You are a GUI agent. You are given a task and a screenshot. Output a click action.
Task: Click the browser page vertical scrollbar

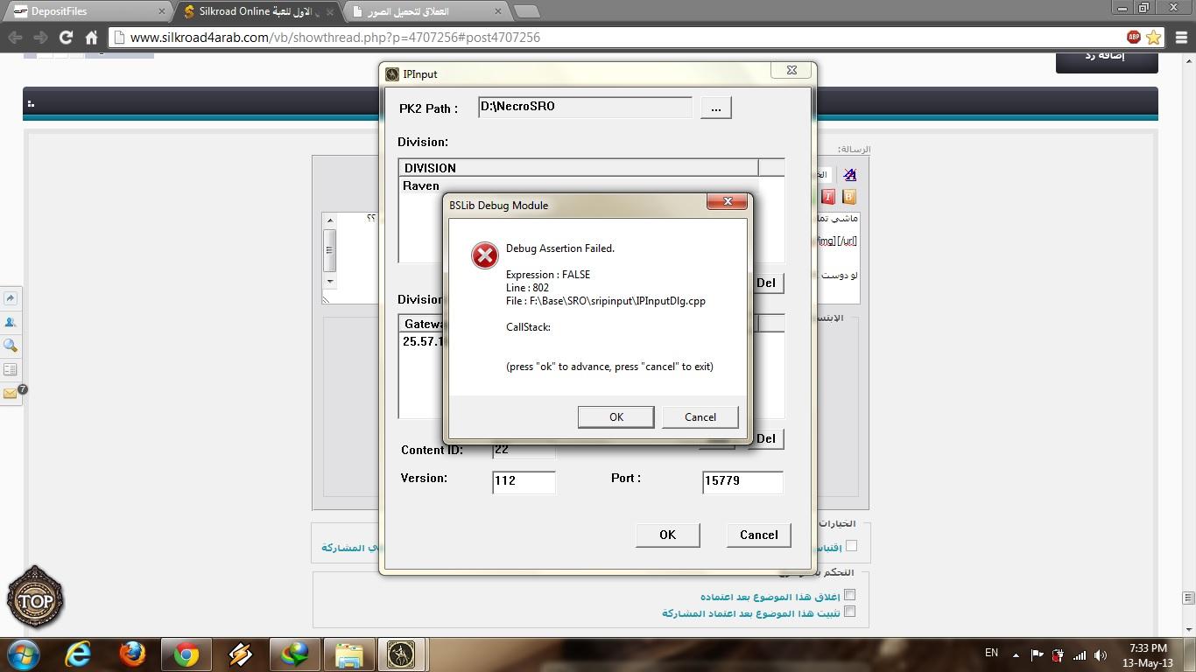(x=1188, y=345)
